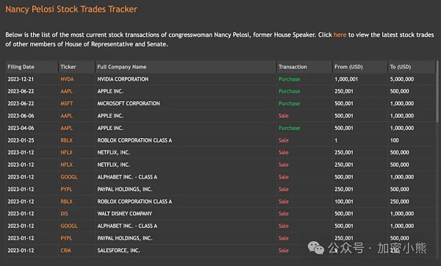Viewport: 441px width, 266px height.
Task: Open RBLX ticker in the 2023-01-12 row
Action: [67, 201]
